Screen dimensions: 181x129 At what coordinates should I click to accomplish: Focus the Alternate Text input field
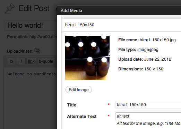click(x=148, y=116)
